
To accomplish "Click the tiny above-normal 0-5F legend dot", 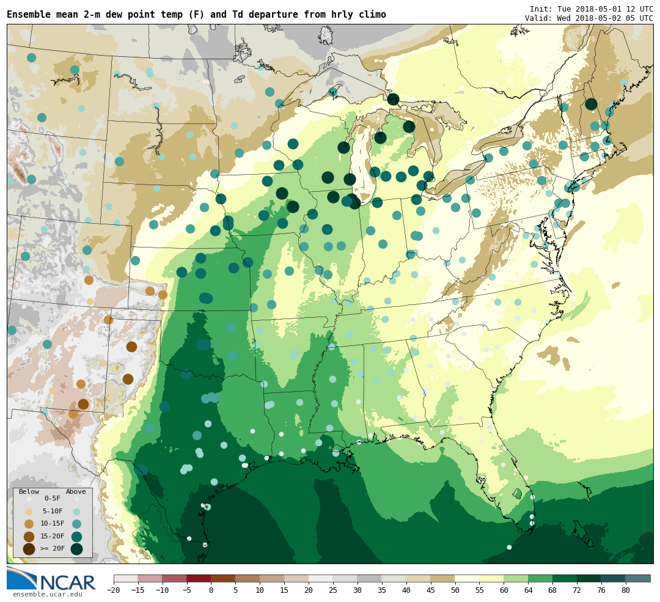I will coord(76,499).
